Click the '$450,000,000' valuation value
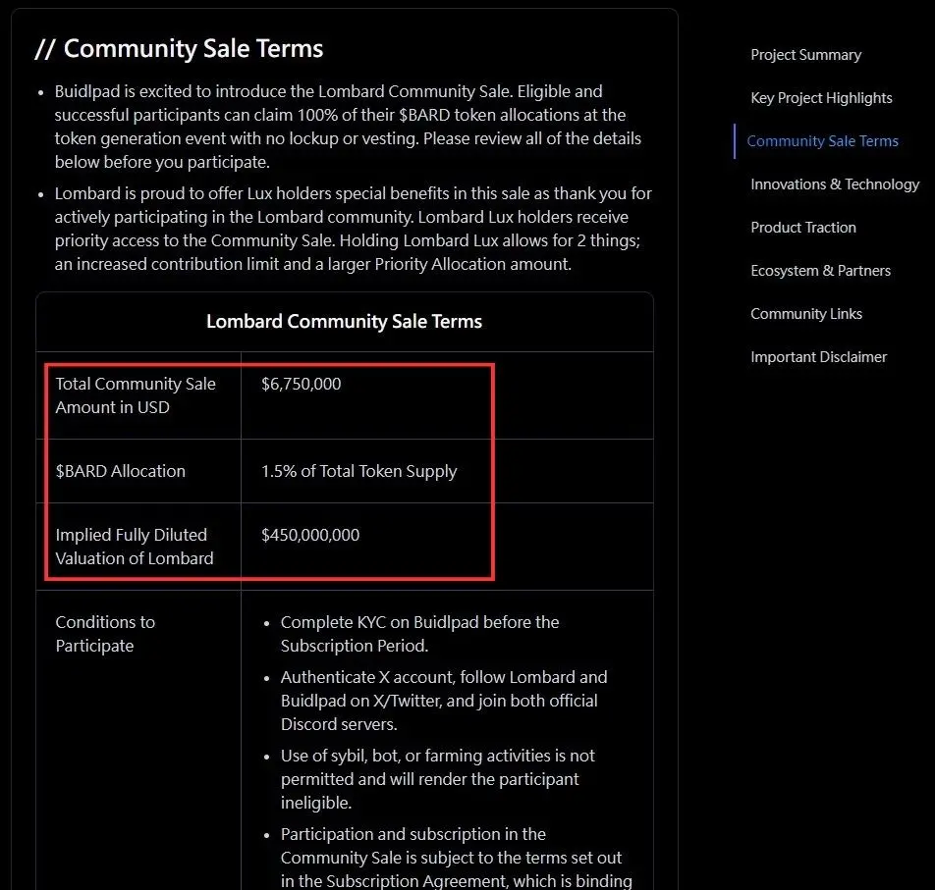This screenshot has width=935, height=890. pos(310,535)
